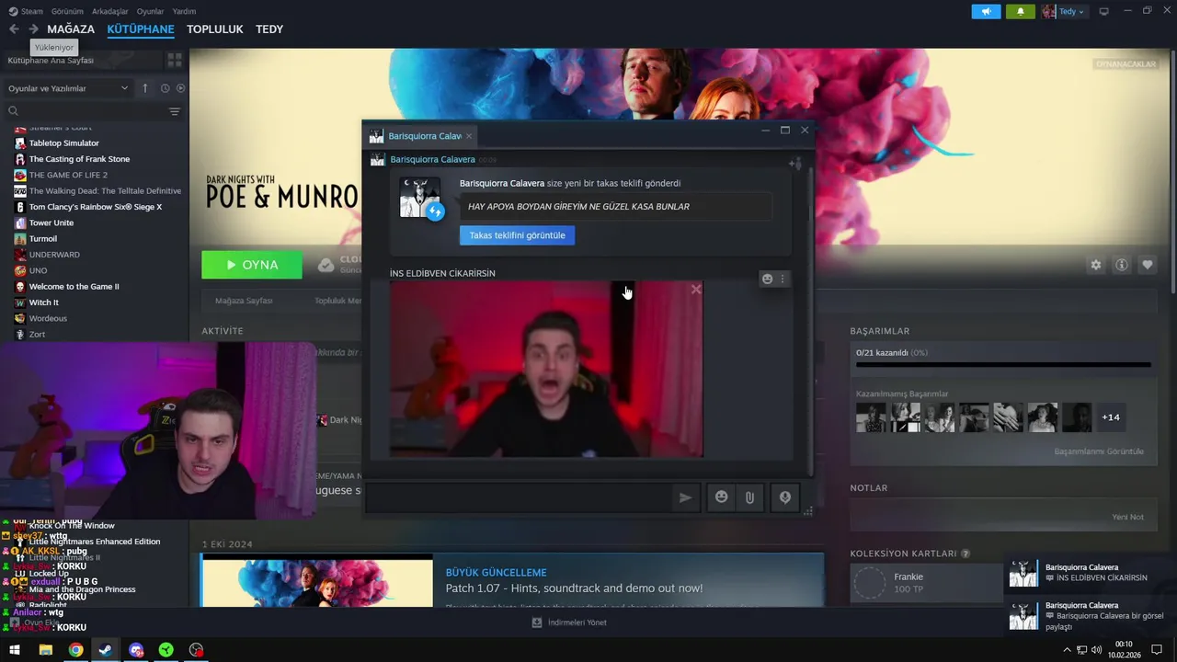This screenshot has width=1177, height=662.
Task: Select Tom Clancy's Rainbow Six Siege X
Action: click(x=95, y=207)
